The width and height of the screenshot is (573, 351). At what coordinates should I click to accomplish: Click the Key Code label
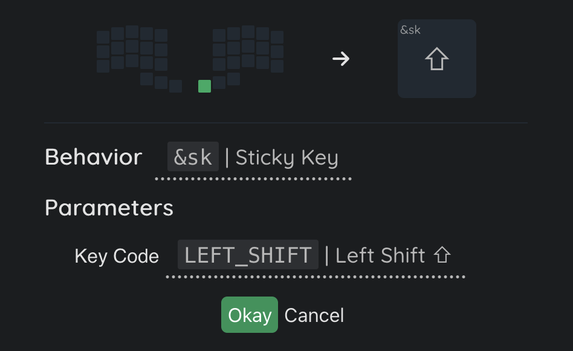point(117,256)
